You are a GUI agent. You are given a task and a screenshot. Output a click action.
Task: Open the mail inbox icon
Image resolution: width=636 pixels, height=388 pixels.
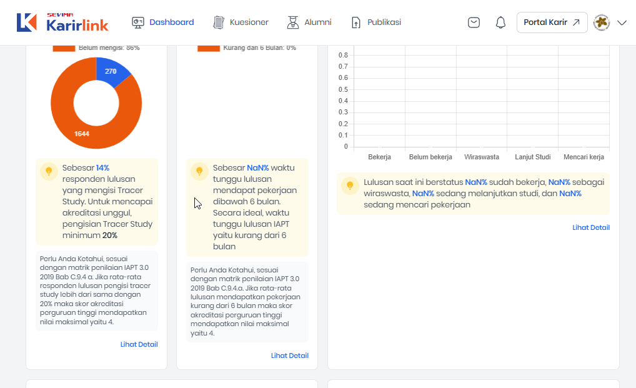[x=474, y=22]
